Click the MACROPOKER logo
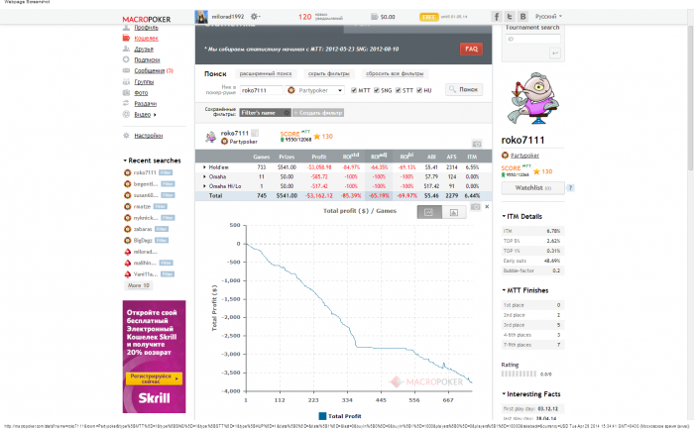694x429 pixels. click(x=146, y=19)
